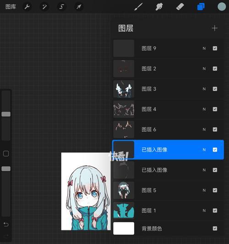This screenshot has width=229, height=244.
Task: Open the active color circle picker
Action: click(222, 7)
